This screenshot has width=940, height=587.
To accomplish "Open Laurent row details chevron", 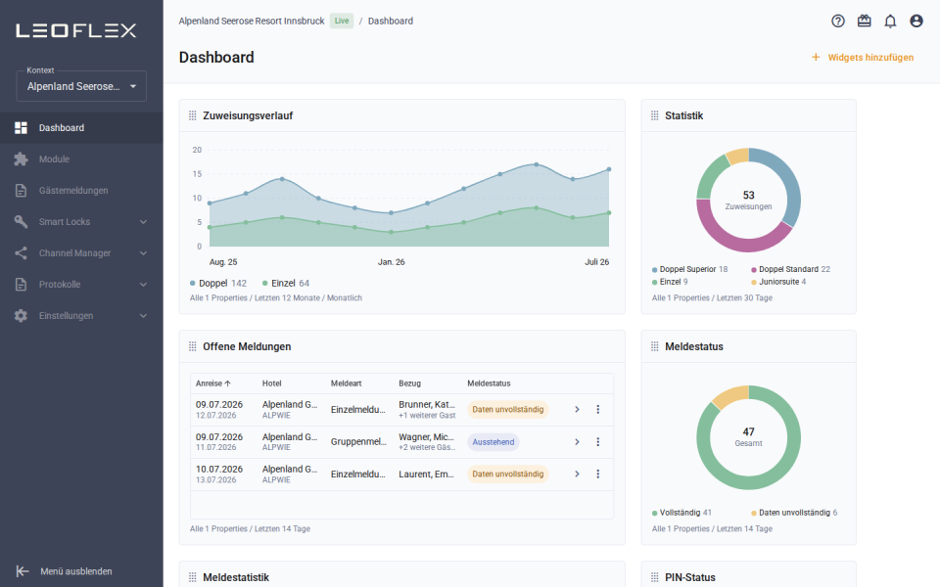I will click(577, 474).
